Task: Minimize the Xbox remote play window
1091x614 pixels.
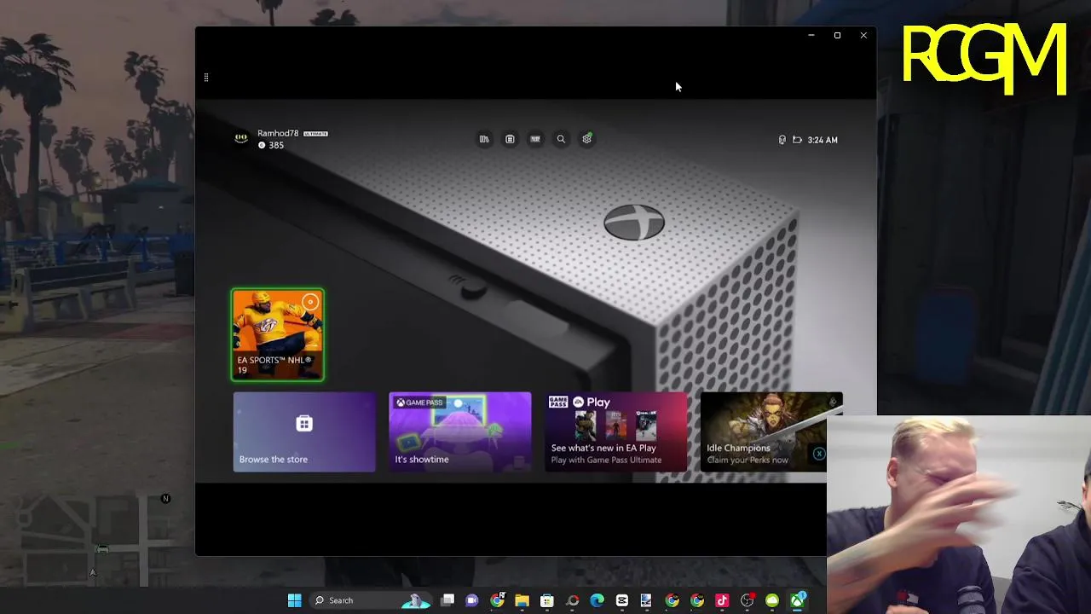Action: [811, 36]
